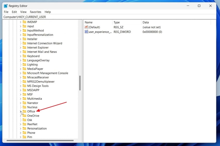Click the MiracastReceiver folder icon
The width and height of the screenshot is (220, 146).
tap(24, 77)
